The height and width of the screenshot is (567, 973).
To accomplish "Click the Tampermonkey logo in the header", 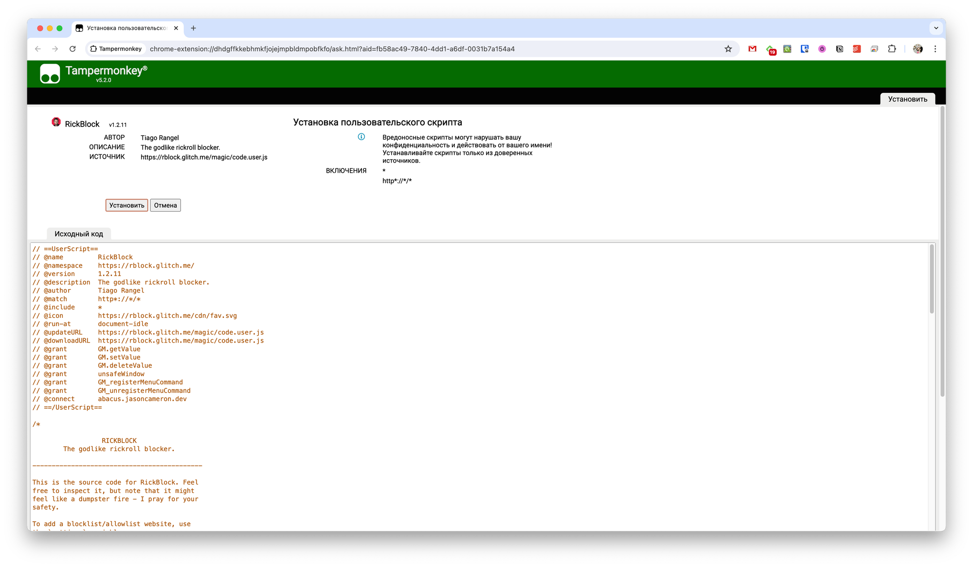I will point(50,74).
